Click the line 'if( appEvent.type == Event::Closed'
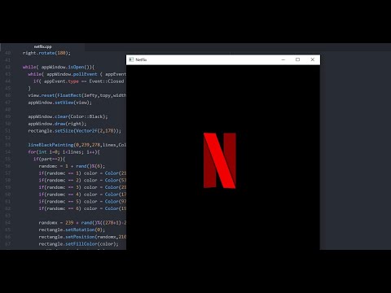Image resolution: width=391 pixels, height=293 pixels. click(x=79, y=81)
